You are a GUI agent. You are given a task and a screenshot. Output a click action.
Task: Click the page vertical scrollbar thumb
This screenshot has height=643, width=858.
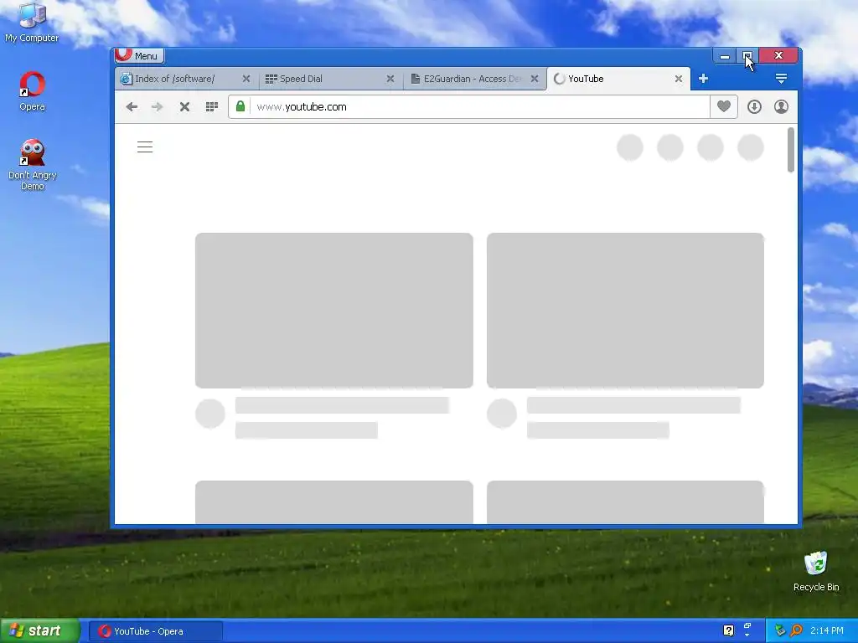(x=791, y=150)
